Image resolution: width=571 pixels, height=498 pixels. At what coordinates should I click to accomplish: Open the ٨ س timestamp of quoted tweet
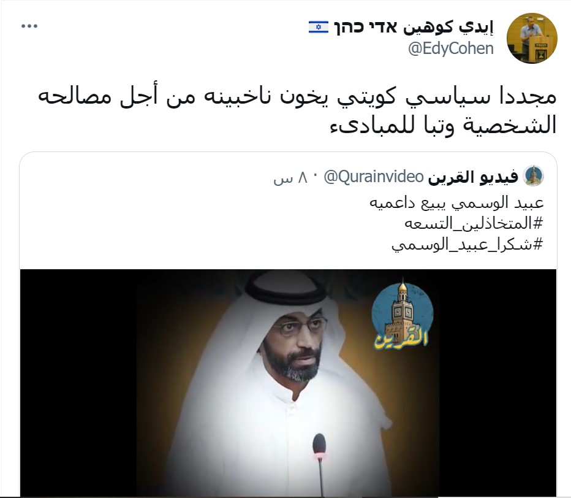(x=290, y=177)
